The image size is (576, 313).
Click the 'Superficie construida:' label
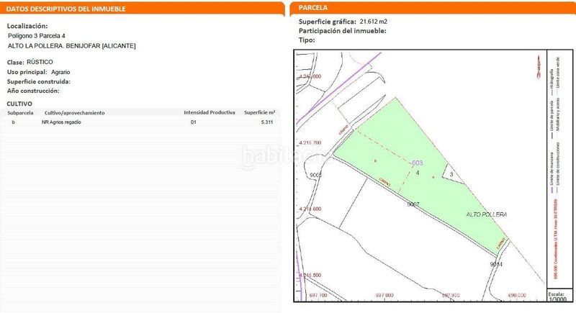tap(39, 82)
